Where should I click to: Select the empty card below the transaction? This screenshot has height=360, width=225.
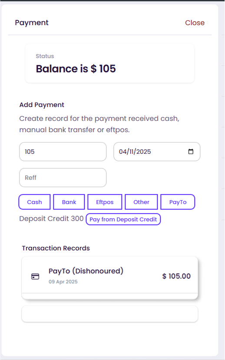(x=110, y=314)
